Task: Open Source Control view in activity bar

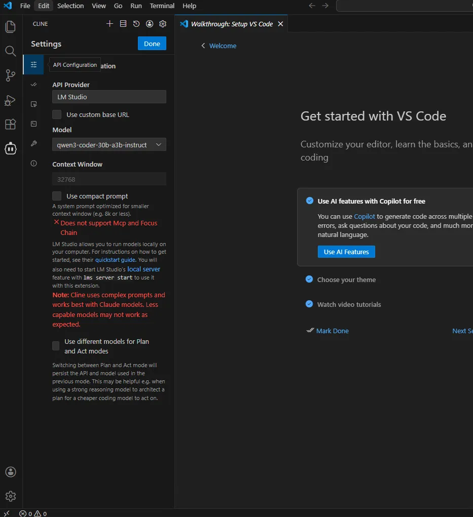Action: coord(11,75)
